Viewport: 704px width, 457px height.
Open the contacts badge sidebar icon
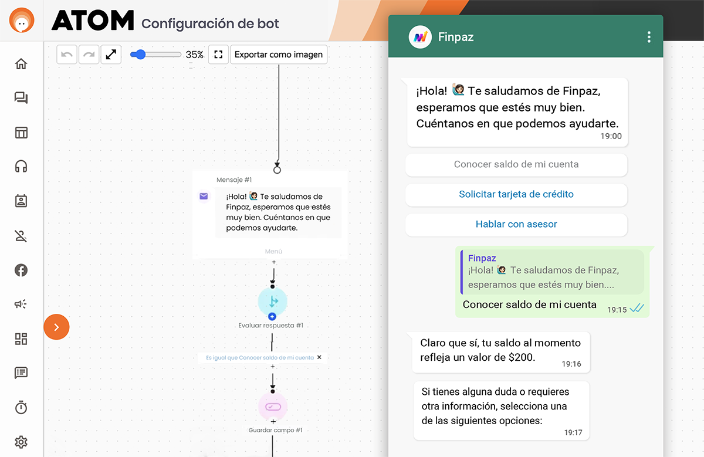[21, 201]
